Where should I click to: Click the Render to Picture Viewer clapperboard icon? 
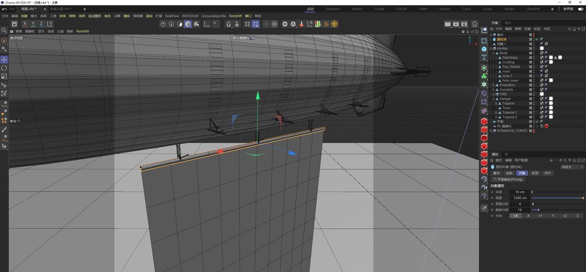pos(456,24)
